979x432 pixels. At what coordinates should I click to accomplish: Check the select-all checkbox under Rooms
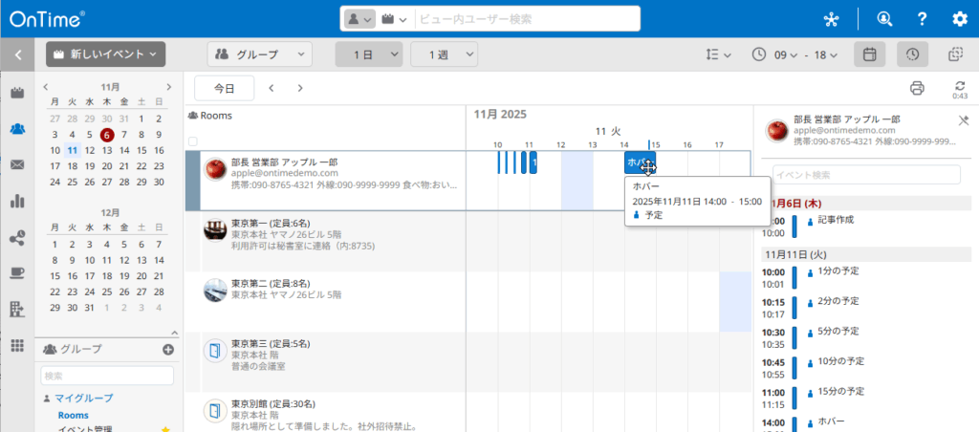[x=193, y=141]
